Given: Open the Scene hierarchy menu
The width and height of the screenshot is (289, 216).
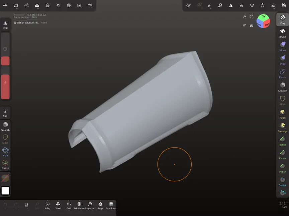Looking at the screenshot, I should point(26,5).
